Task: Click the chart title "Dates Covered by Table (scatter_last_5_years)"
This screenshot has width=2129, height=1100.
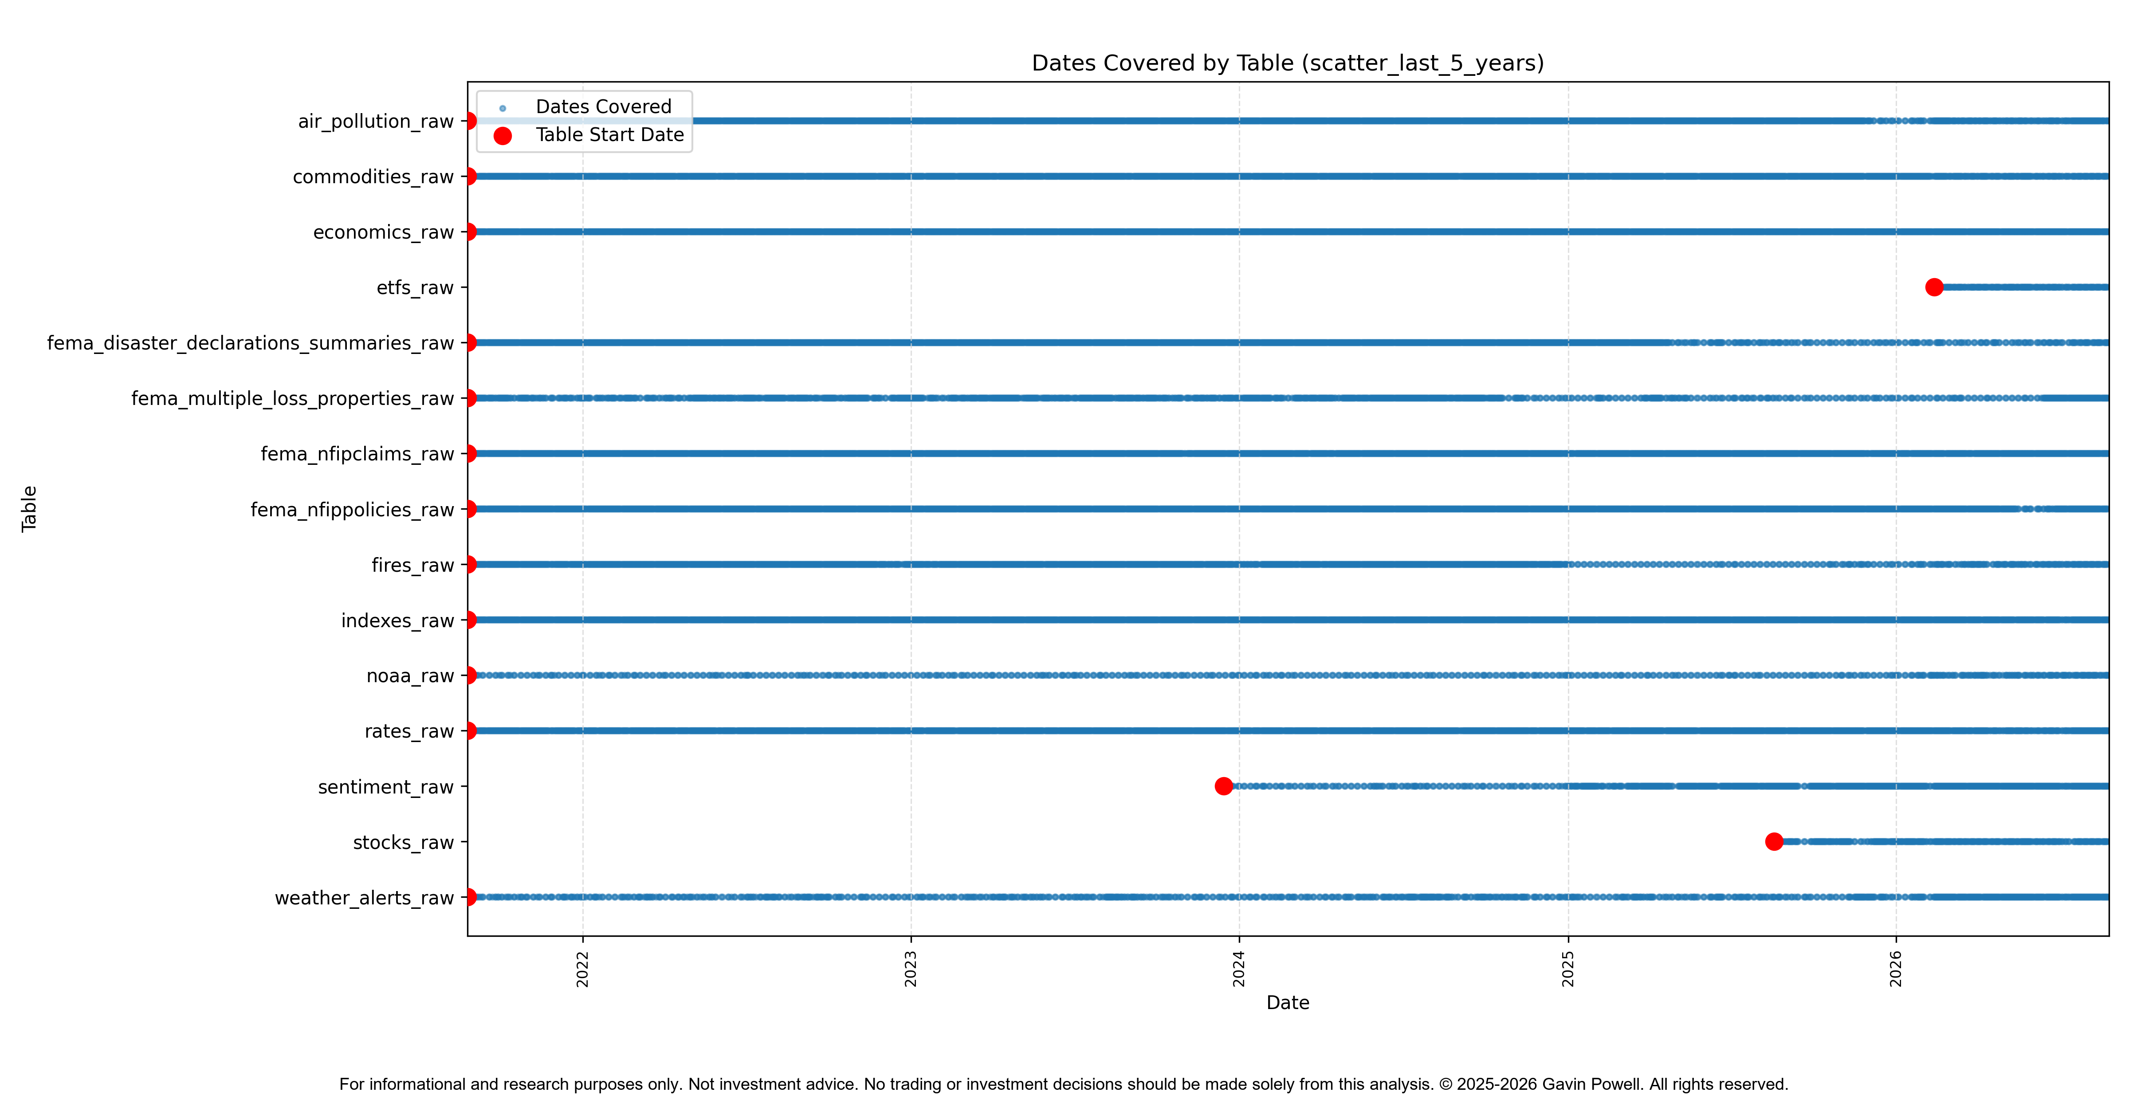Action: [x=1288, y=63]
